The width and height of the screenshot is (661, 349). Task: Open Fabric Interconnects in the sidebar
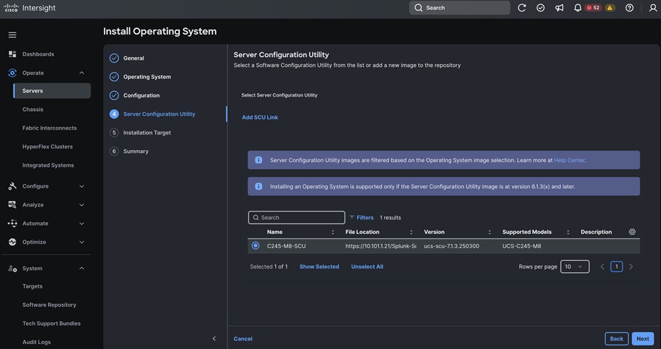tap(49, 128)
